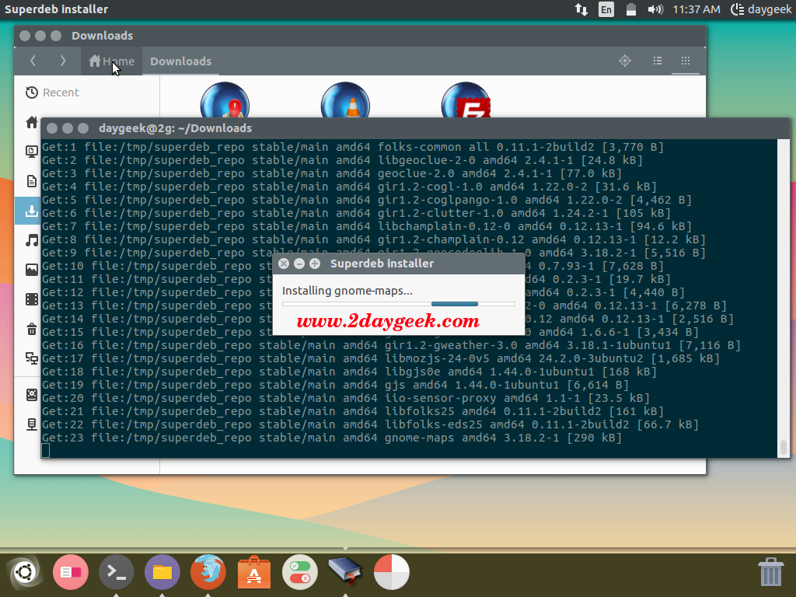Click terminal line Get:1 folks-common
Image resolution: width=796 pixels, height=597 pixels.
pyautogui.click(x=352, y=147)
